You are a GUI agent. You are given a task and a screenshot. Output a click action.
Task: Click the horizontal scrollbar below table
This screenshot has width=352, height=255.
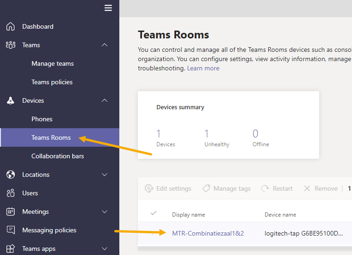(245, 248)
